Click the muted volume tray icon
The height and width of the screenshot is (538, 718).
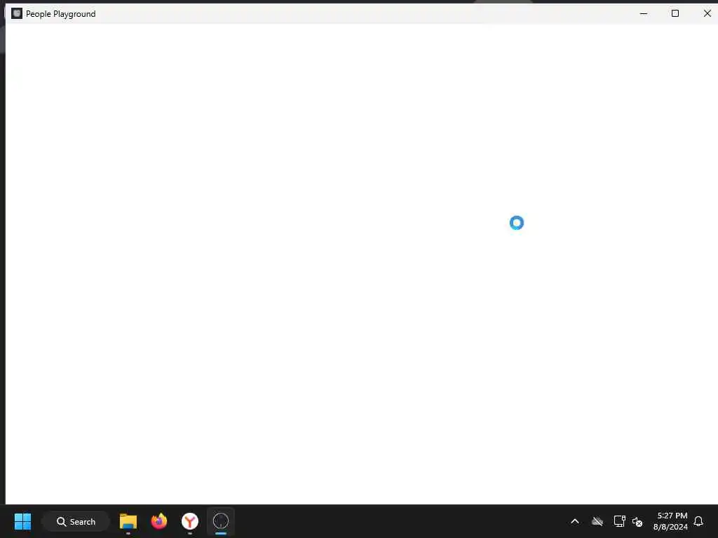[637, 521]
